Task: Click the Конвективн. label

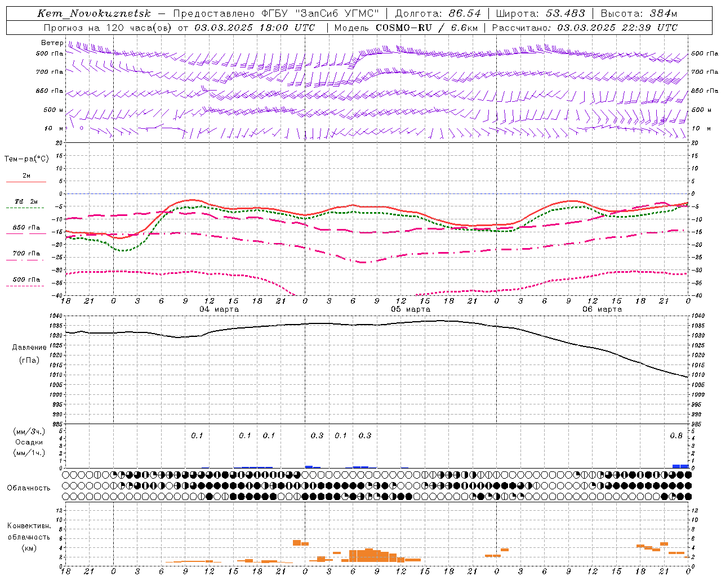Action: (x=29, y=526)
